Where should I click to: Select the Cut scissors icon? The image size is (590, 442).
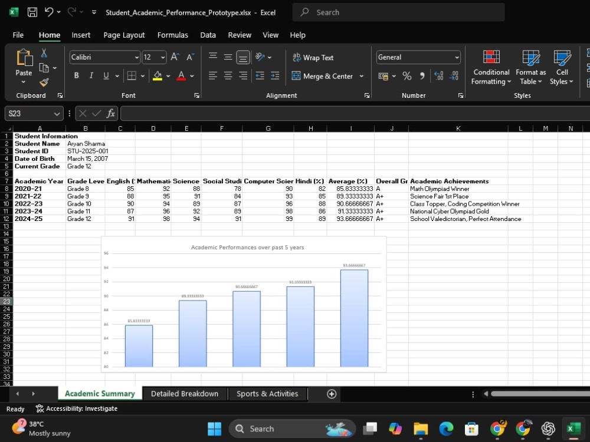44,53
